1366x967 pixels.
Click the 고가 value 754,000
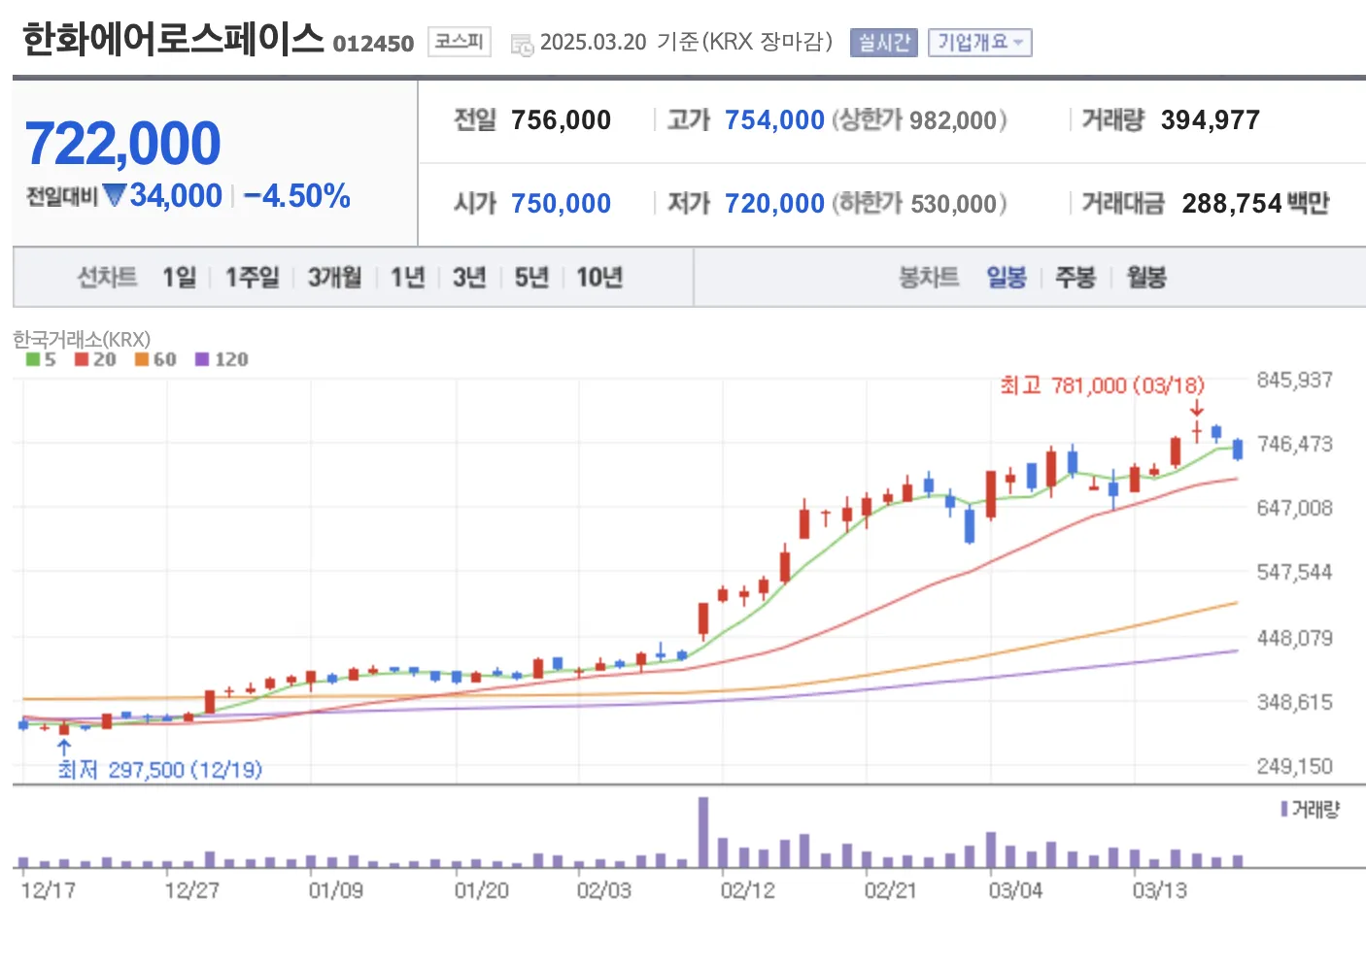(x=774, y=119)
